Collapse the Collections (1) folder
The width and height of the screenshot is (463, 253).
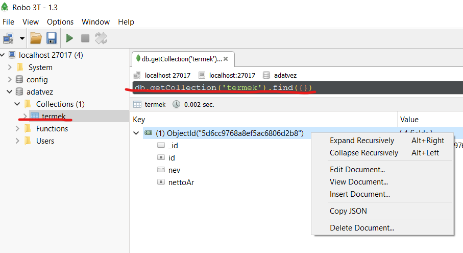click(x=17, y=104)
